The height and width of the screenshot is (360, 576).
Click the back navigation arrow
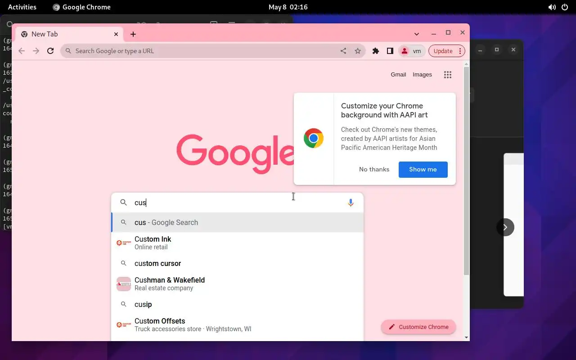click(x=22, y=51)
